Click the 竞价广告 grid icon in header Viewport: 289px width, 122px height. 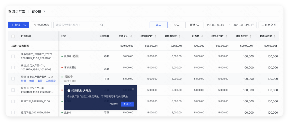point(9,11)
